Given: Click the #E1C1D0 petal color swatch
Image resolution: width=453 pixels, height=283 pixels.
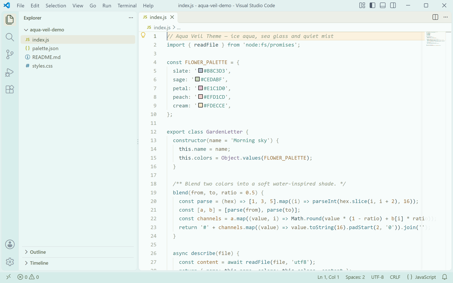Looking at the screenshot, I should tap(200, 88).
